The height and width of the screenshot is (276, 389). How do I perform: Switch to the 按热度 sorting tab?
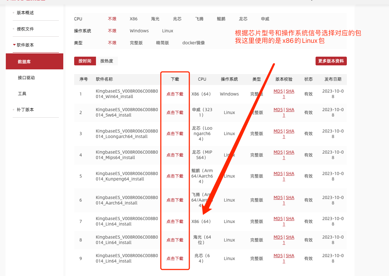click(107, 61)
